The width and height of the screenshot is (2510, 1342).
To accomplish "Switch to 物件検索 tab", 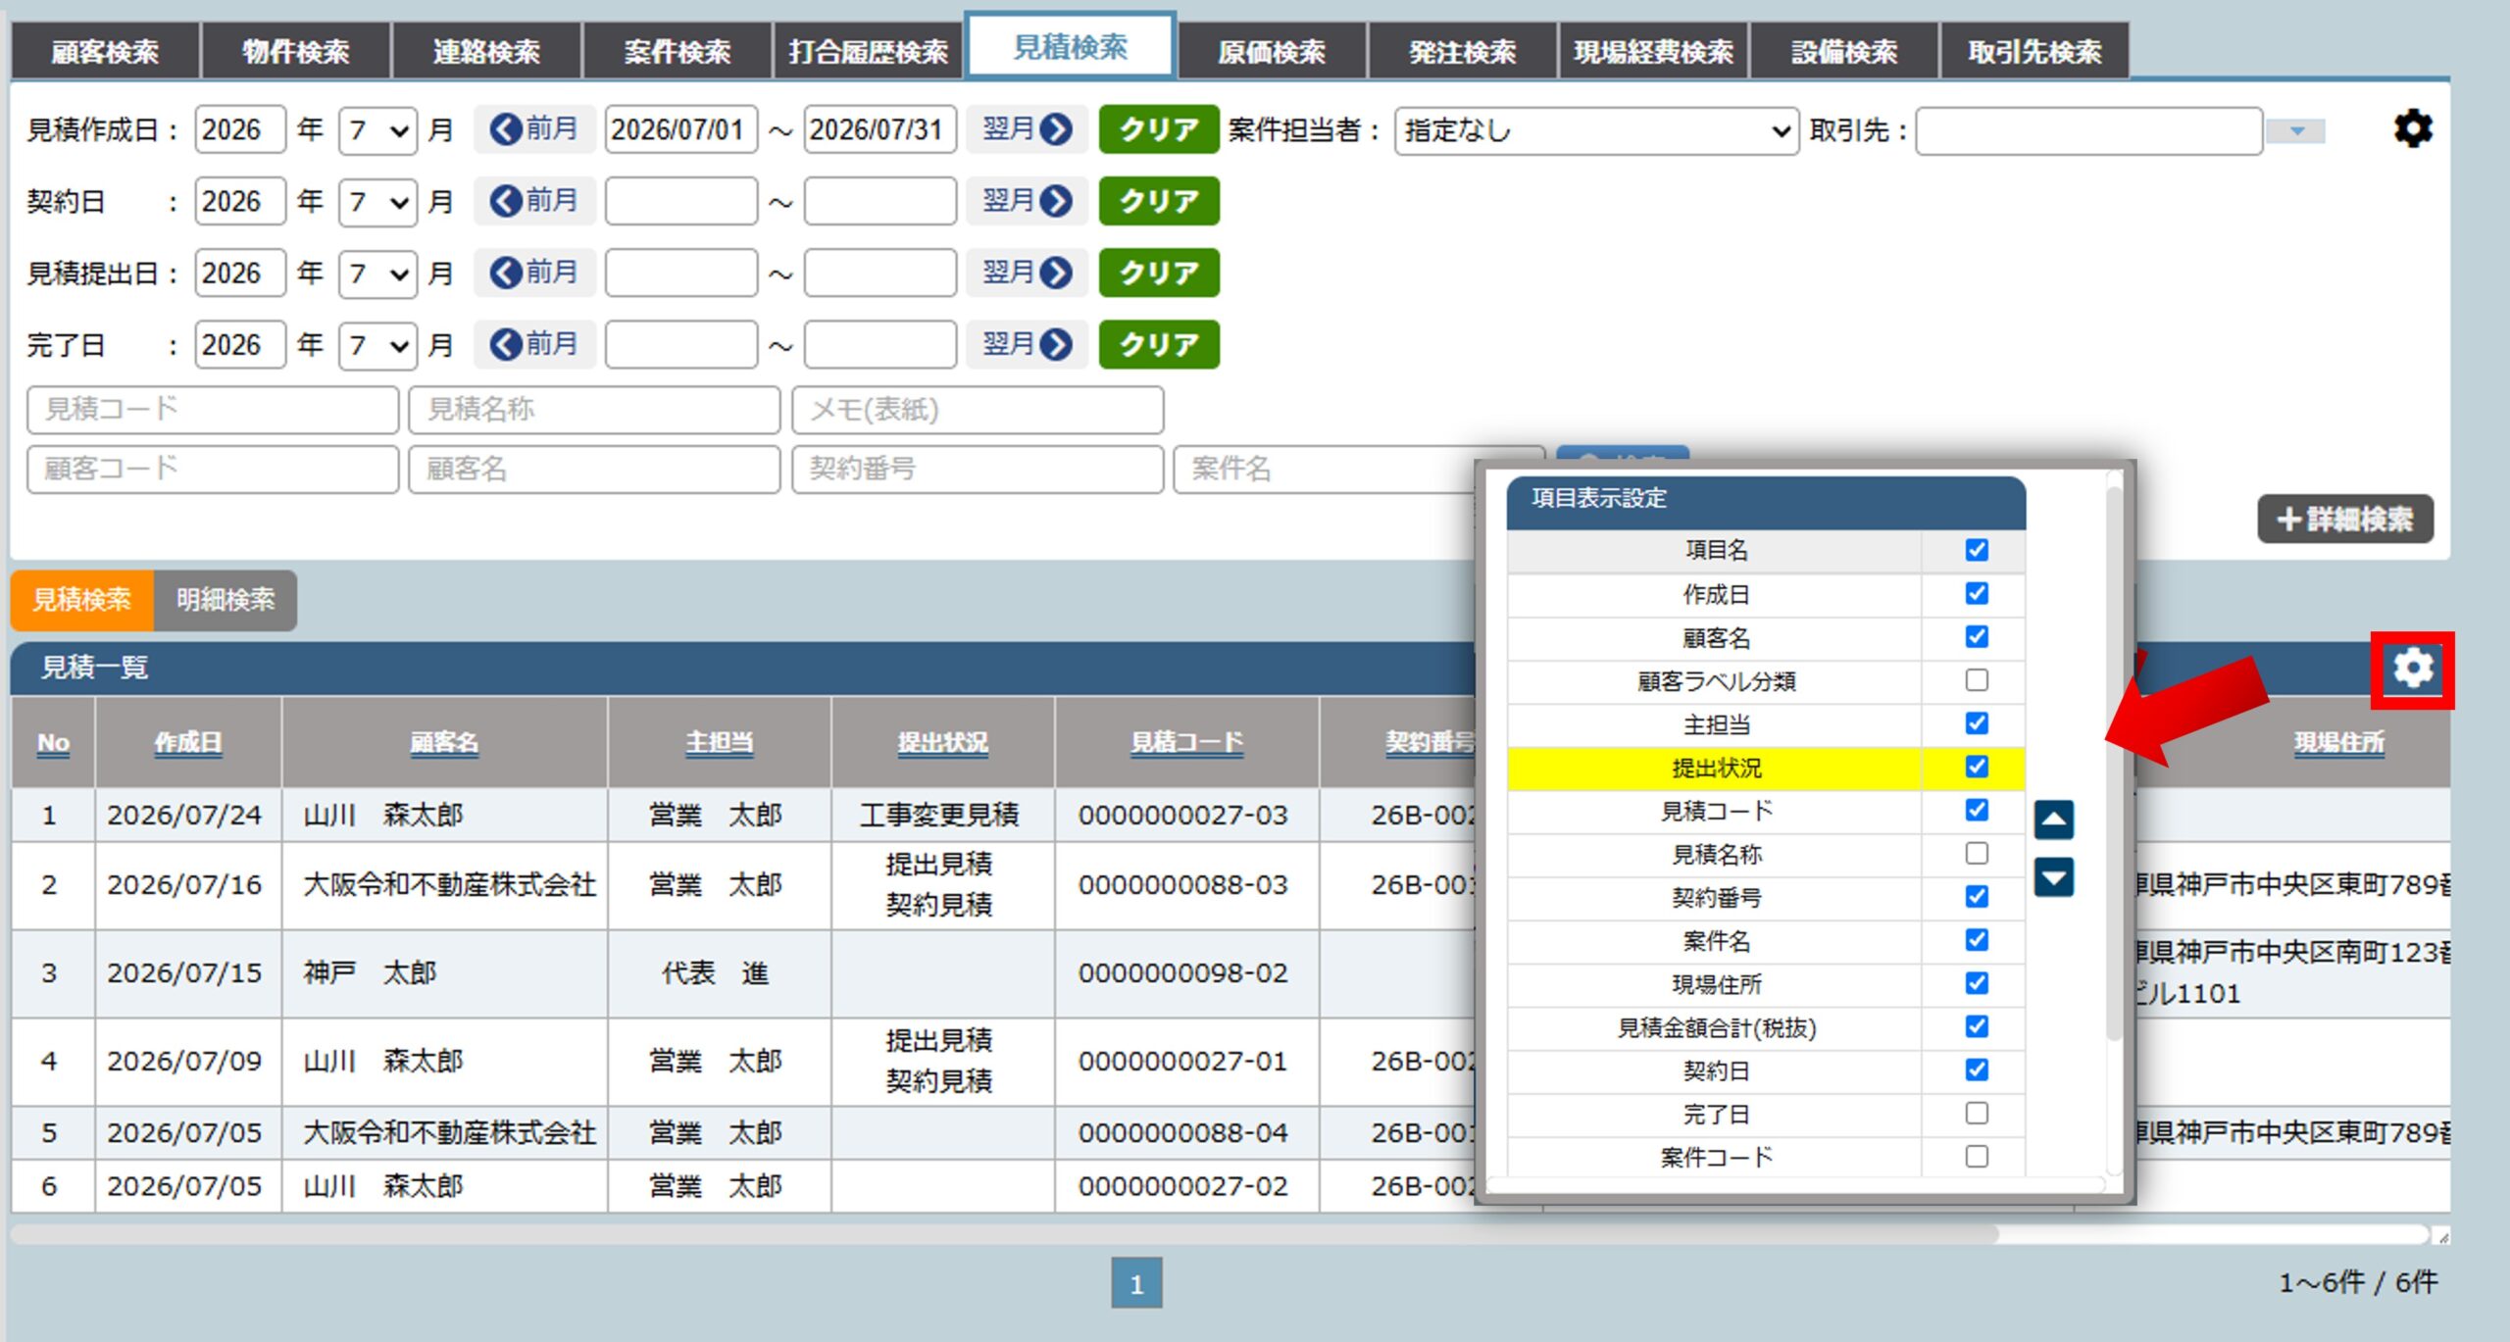I will point(295,51).
